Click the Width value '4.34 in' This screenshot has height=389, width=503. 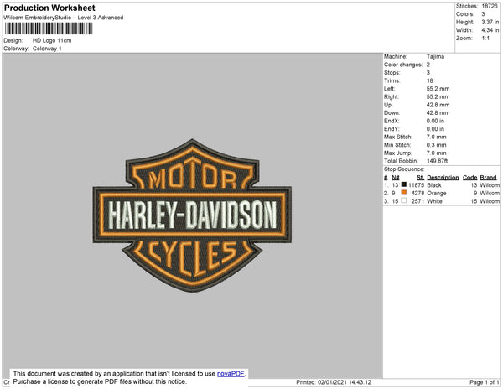tap(490, 30)
